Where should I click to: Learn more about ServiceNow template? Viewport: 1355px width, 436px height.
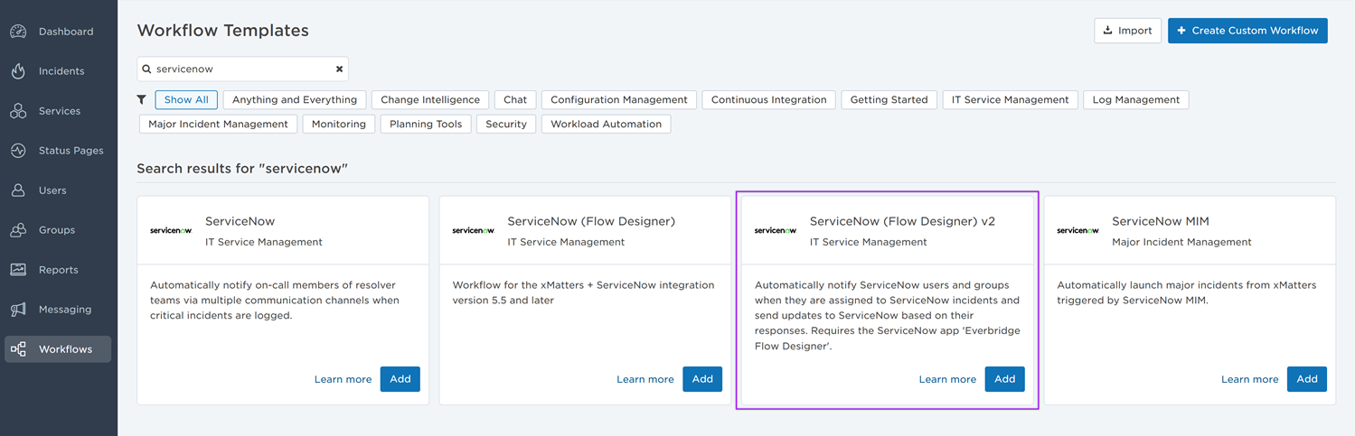[343, 380]
